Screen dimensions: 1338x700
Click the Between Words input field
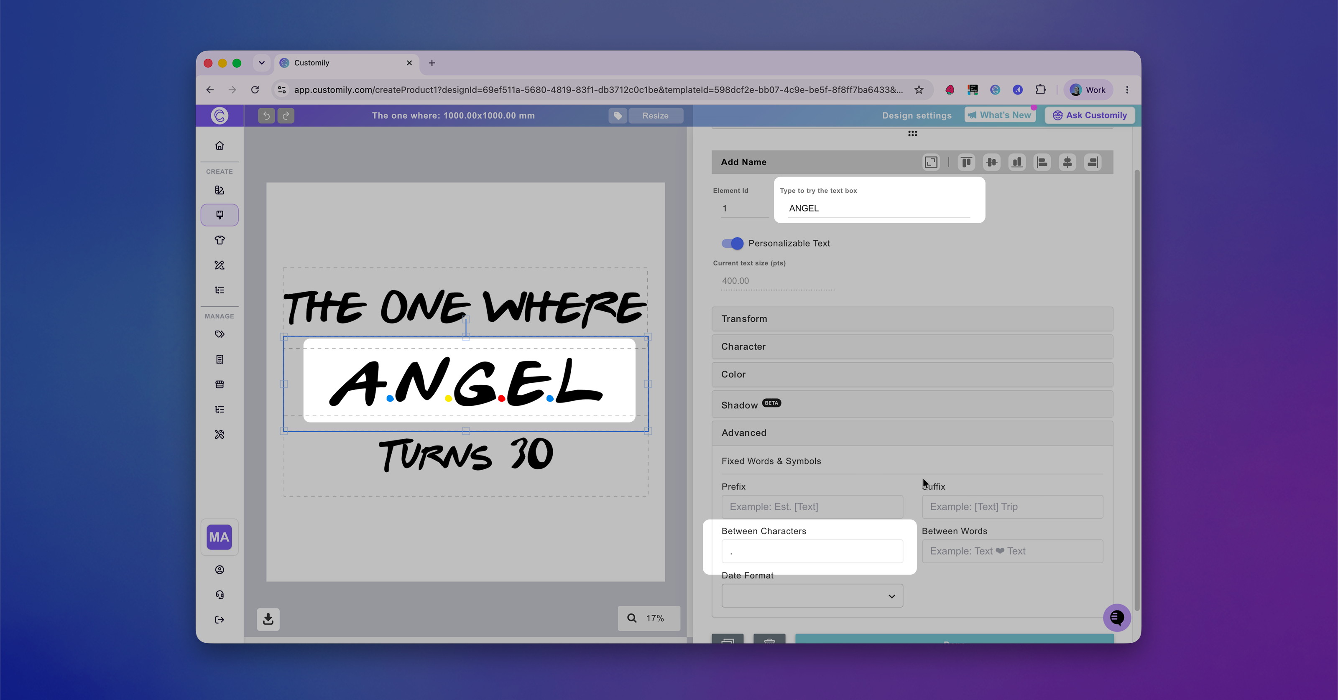pyautogui.click(x=1012, y=551)
